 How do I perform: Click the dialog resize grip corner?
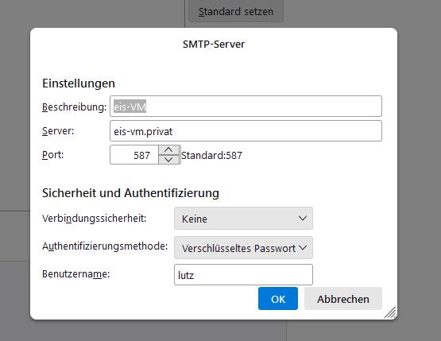[x=390, y=312]
